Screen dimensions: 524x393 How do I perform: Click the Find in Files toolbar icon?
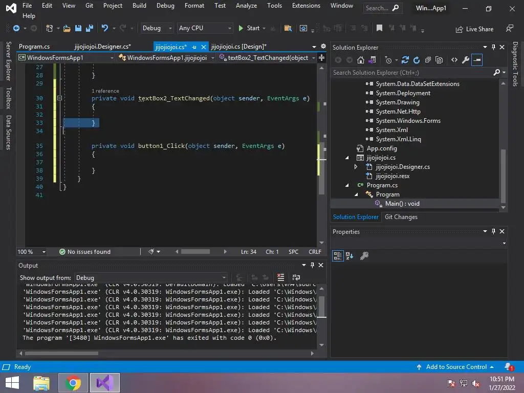(288, 29)
